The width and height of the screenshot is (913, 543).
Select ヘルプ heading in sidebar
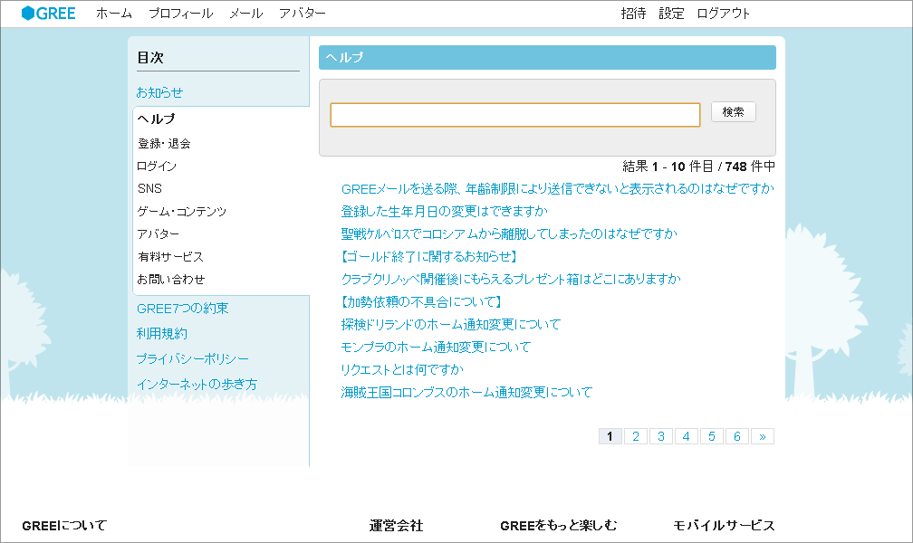click(x=156, y=119)
